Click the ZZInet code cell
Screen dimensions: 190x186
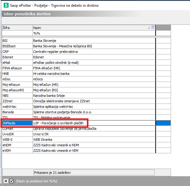(x=17, y=101)
